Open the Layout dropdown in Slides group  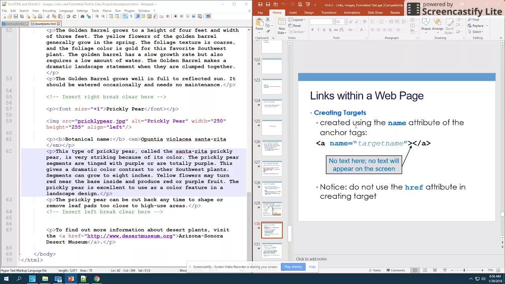point(296,20)
